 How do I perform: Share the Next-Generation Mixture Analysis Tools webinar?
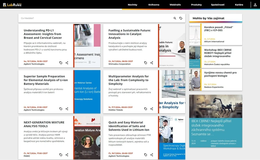point(67,155)
